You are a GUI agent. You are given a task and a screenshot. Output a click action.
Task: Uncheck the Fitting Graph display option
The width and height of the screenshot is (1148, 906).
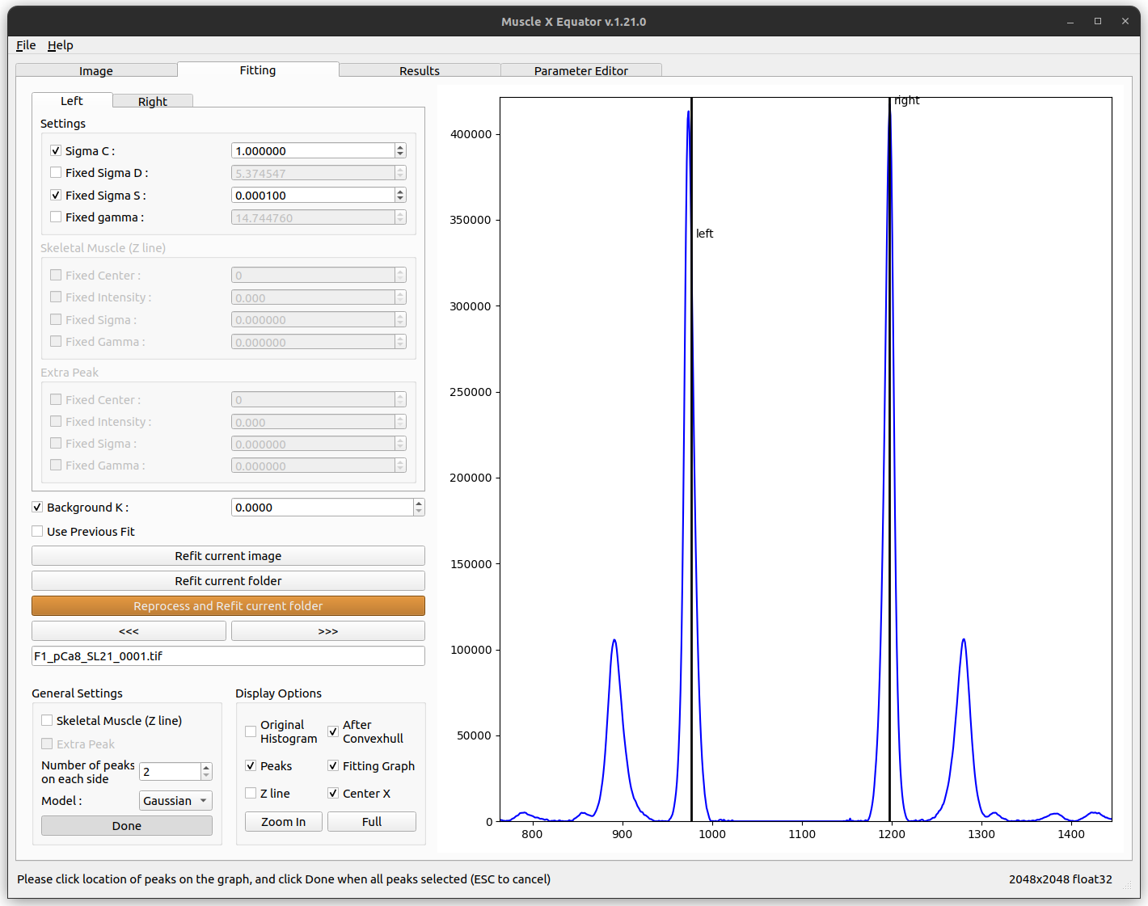click(333, 765)
